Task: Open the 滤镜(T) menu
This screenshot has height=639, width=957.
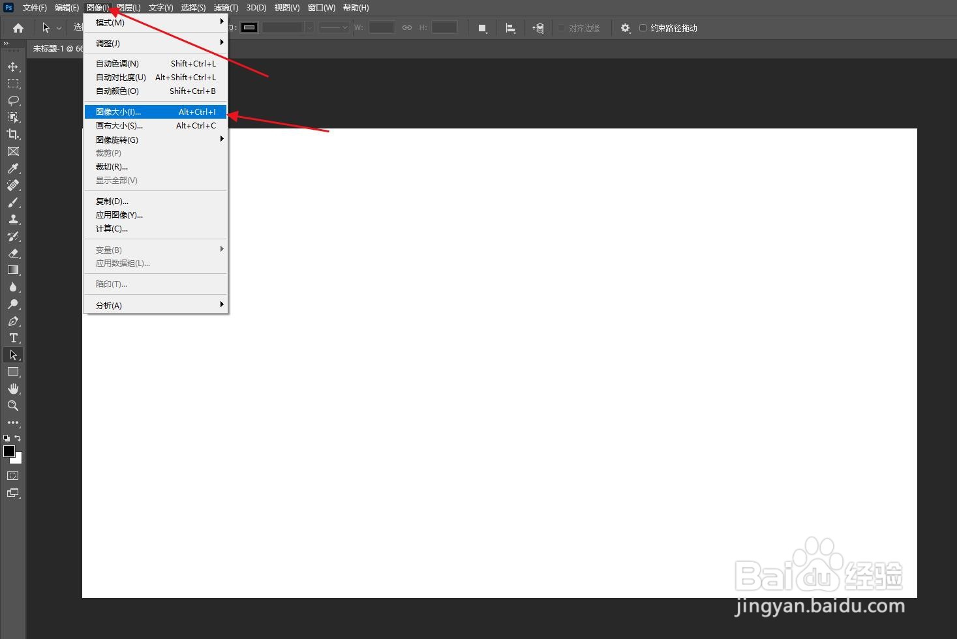Action: [226, 8]
